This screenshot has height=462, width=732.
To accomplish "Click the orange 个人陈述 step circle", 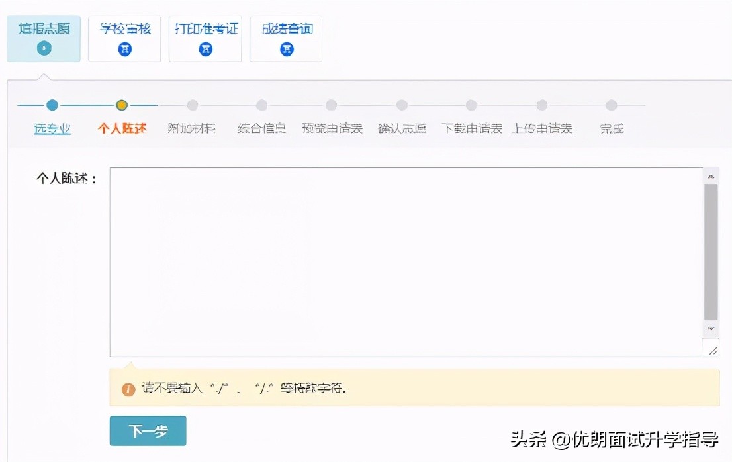I will 122,105.
